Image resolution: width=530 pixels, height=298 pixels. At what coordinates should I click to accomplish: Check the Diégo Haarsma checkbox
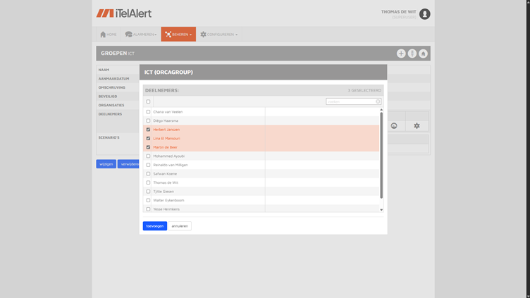148,120
